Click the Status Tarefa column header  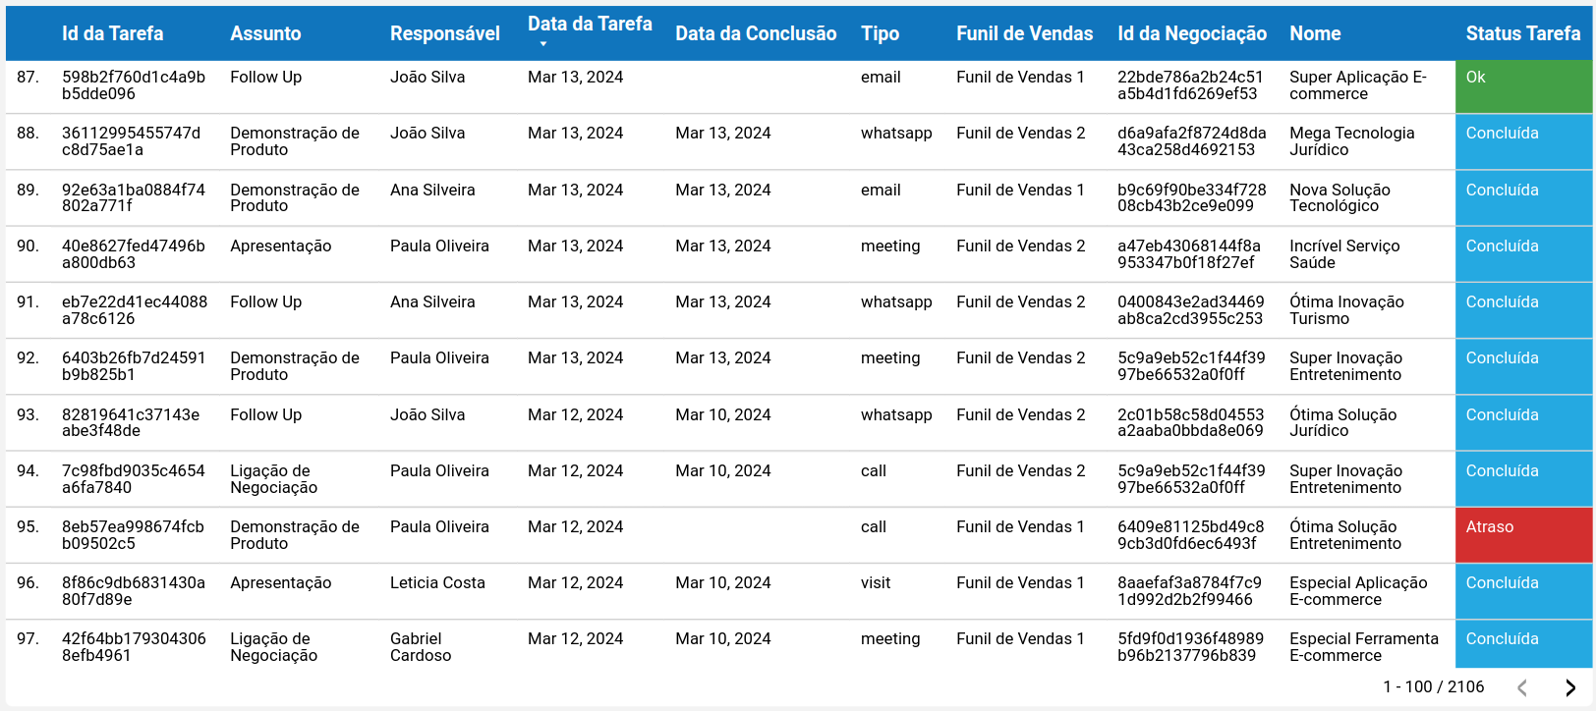(x=1523, y=33)
